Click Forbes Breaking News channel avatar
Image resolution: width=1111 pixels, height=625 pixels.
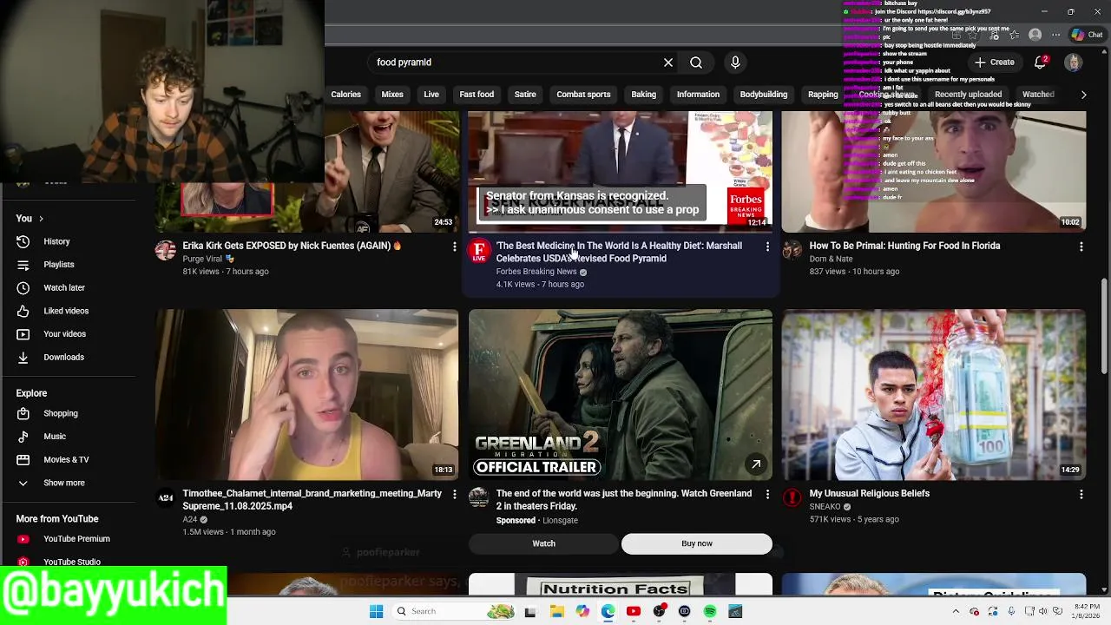pyautogui.click(x=479, y=251)
